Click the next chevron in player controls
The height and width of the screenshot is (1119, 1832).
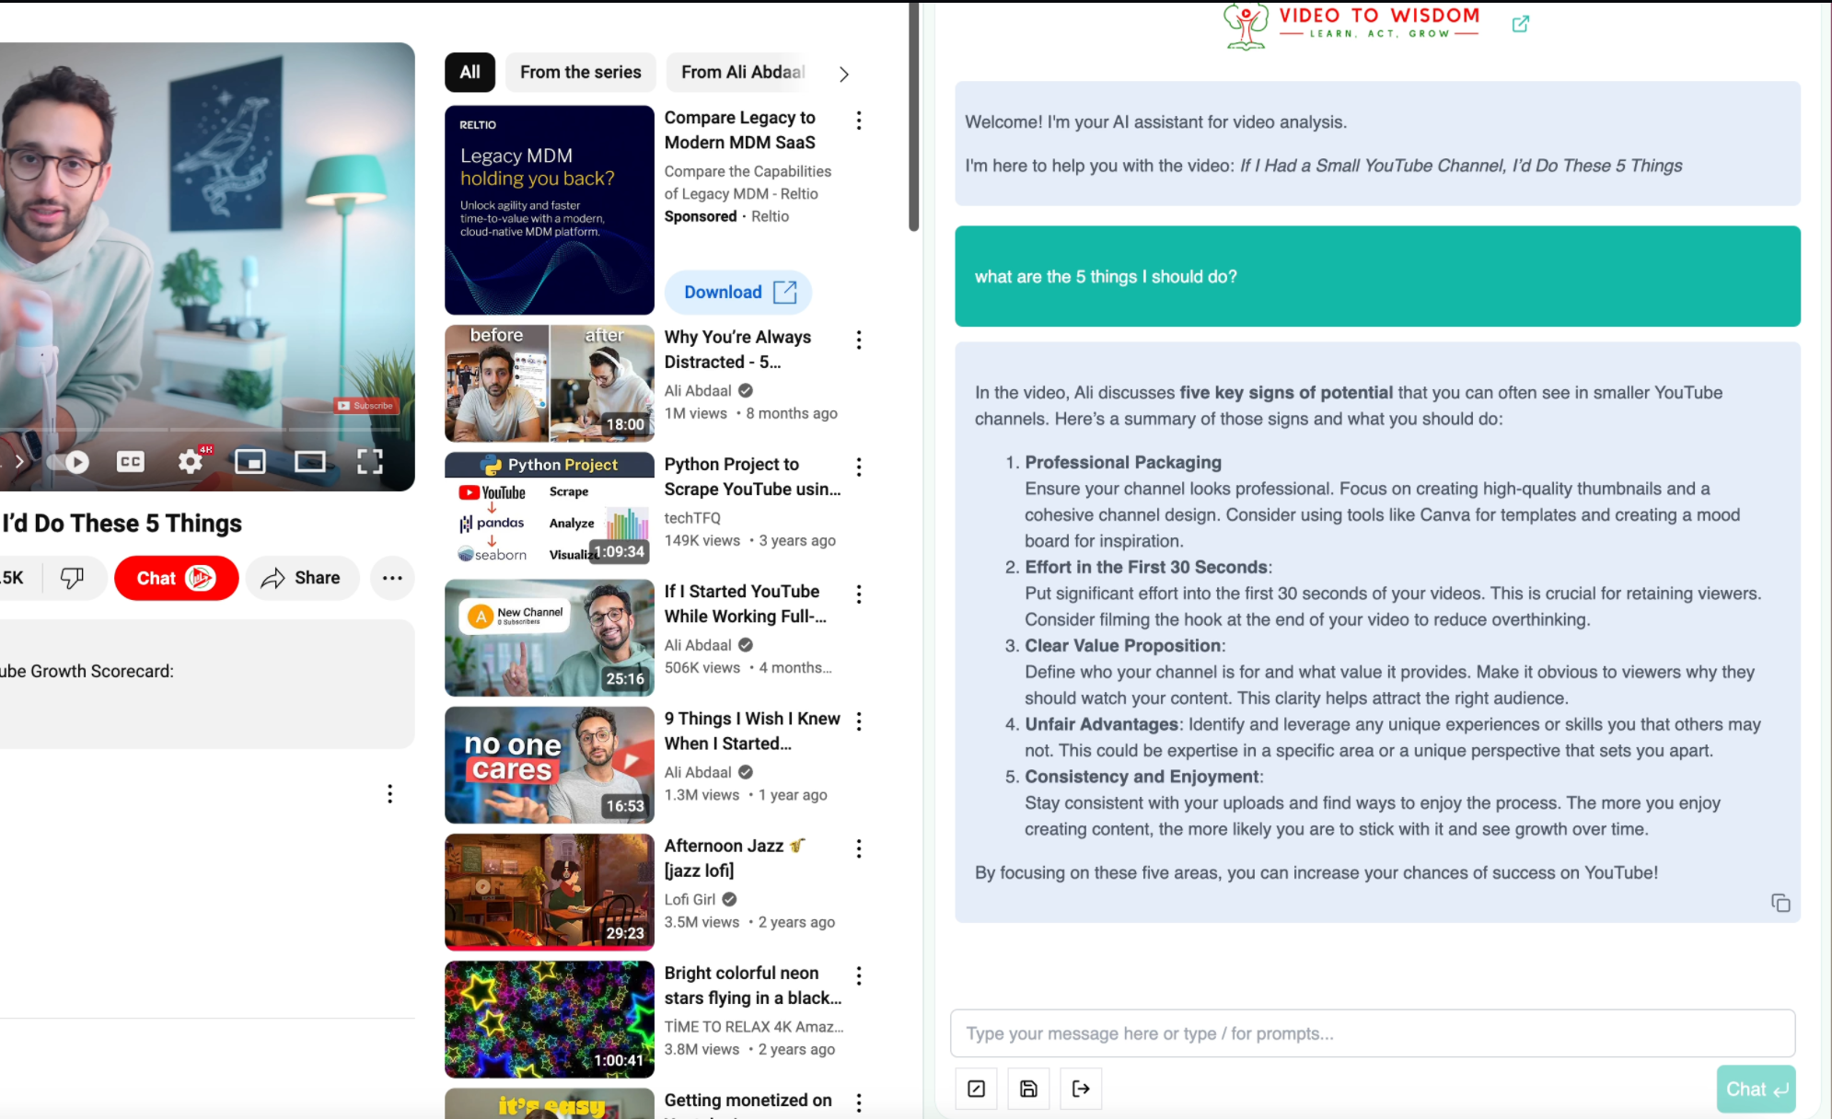[18, 461]
